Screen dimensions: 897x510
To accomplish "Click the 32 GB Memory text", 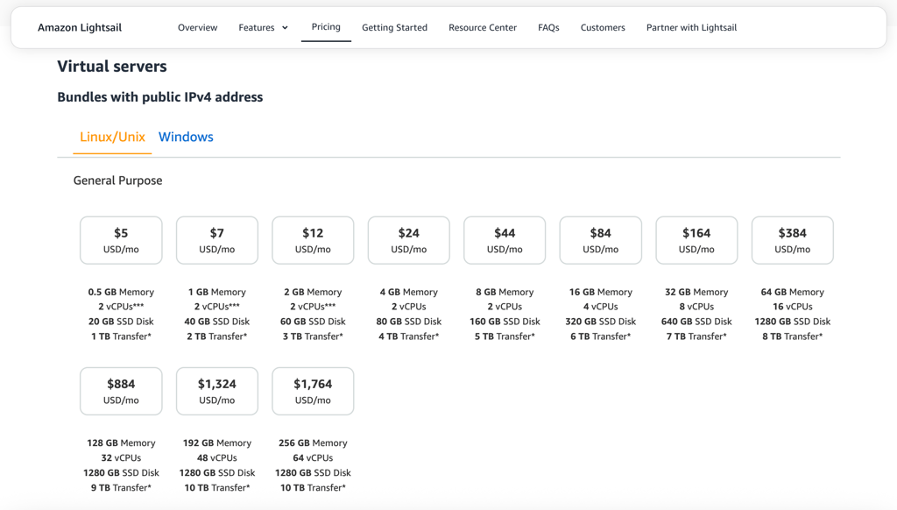I will (x=696, y=292).
